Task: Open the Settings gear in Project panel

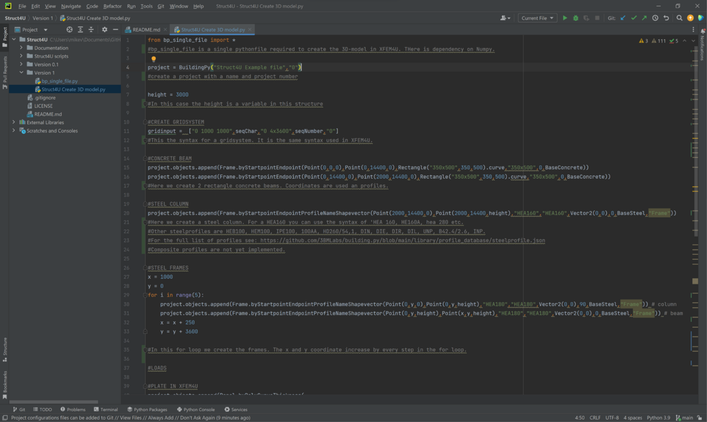Action: 104,29
